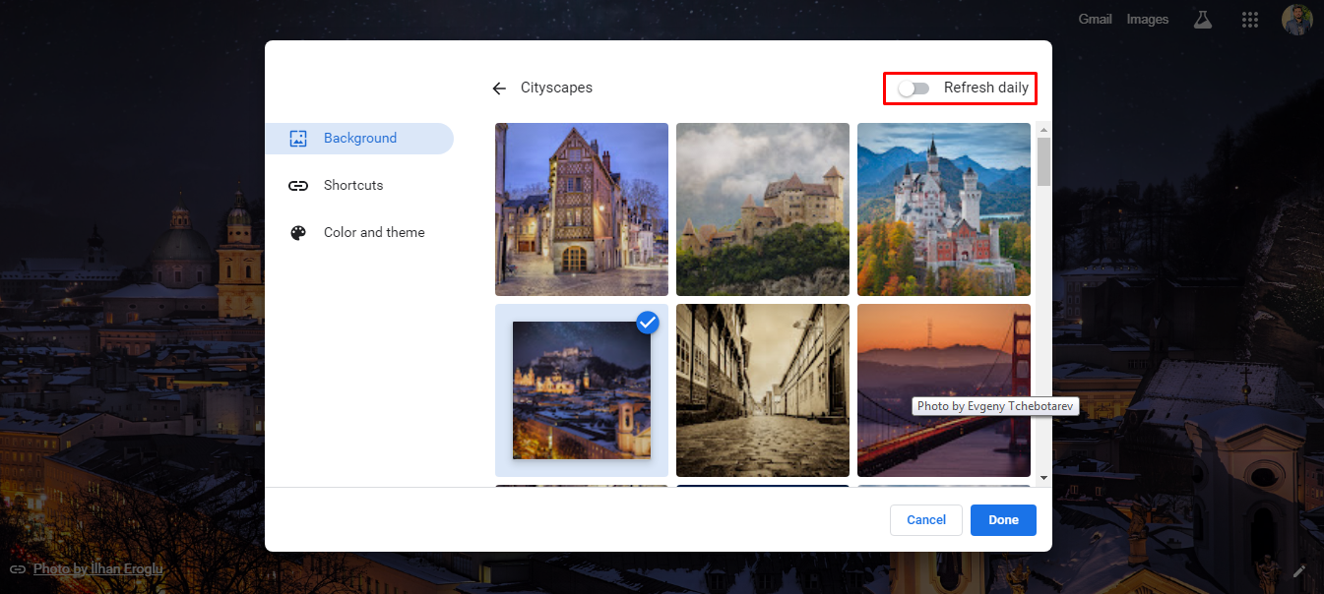This screenshot has width=1324, height=594.
Task: Click the pencil customize icon on the page
Action: click(x=1299, y=570)
